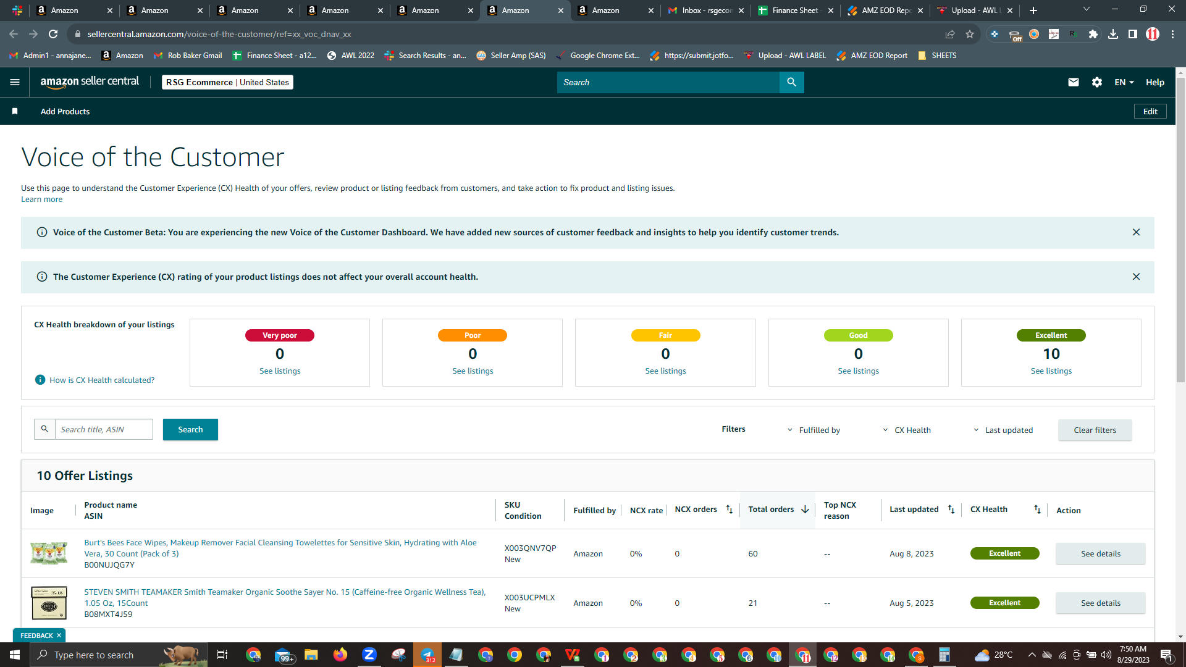Open the Help link in the header

(1154, 82)
